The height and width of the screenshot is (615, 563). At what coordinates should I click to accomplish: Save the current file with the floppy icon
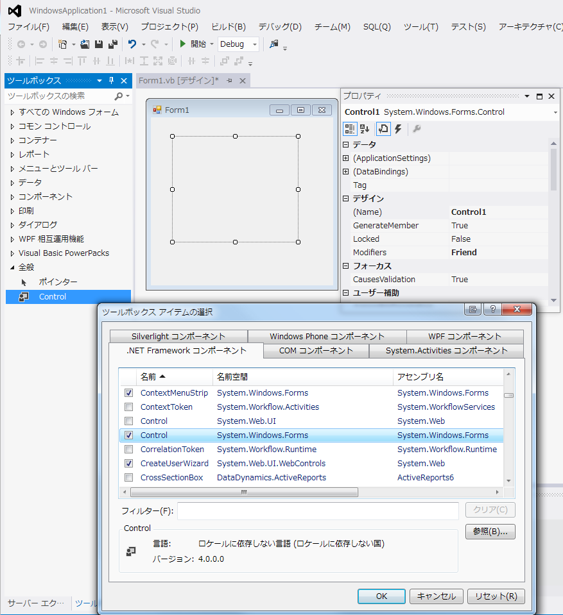99,44
